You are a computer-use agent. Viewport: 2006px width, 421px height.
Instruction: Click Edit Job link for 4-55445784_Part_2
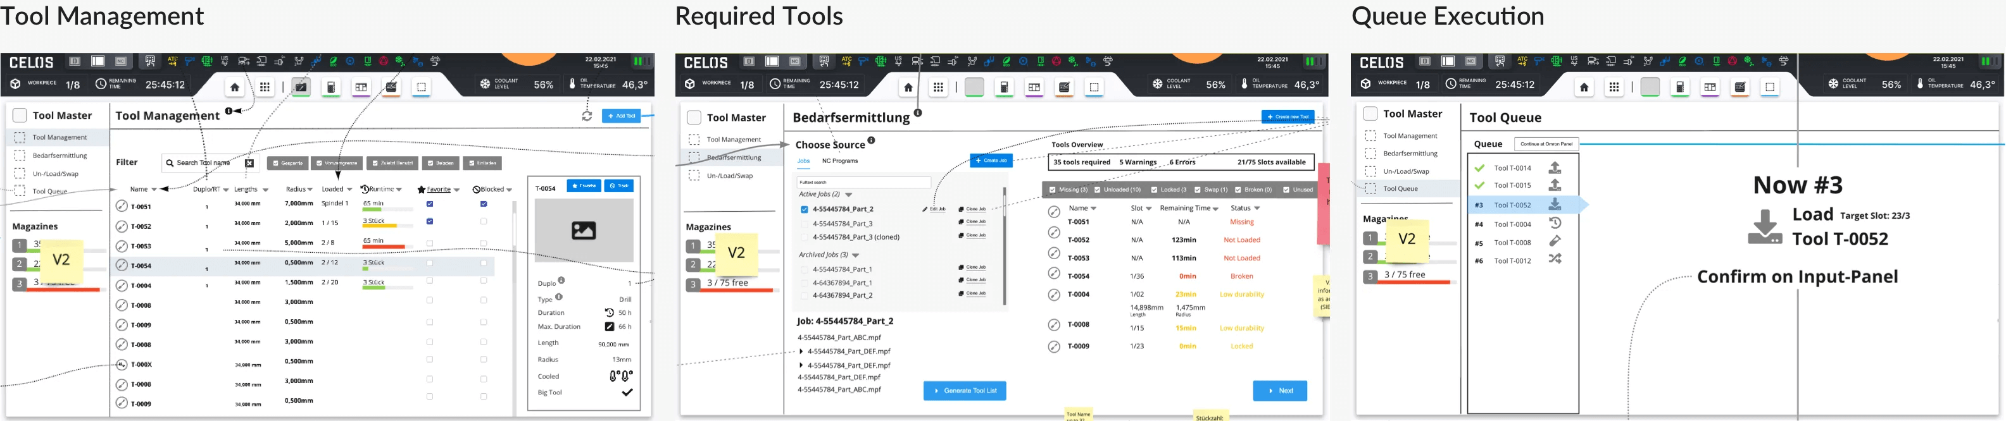(x=934, y=209)
